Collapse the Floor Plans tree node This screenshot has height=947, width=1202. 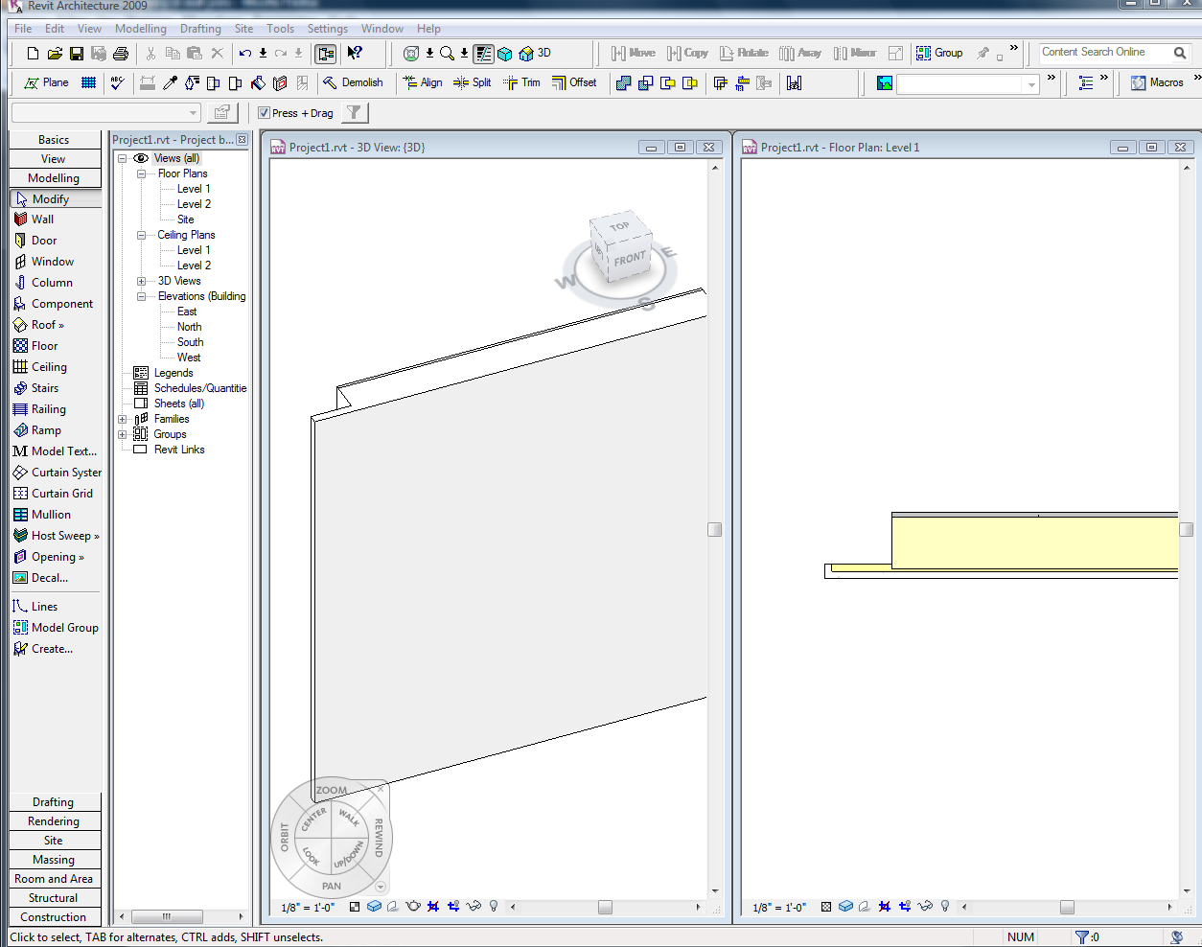(141, 173)
